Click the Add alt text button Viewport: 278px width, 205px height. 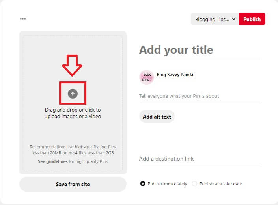[x=157, y=116]
